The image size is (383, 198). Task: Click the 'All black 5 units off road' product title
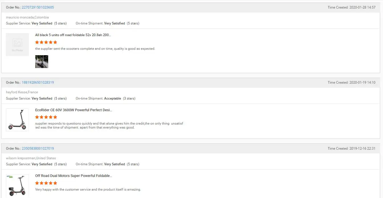(x=73, y=35)
